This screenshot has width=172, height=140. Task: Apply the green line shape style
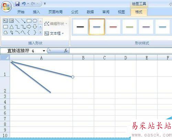pyautogui.click(x=130, y=27)
